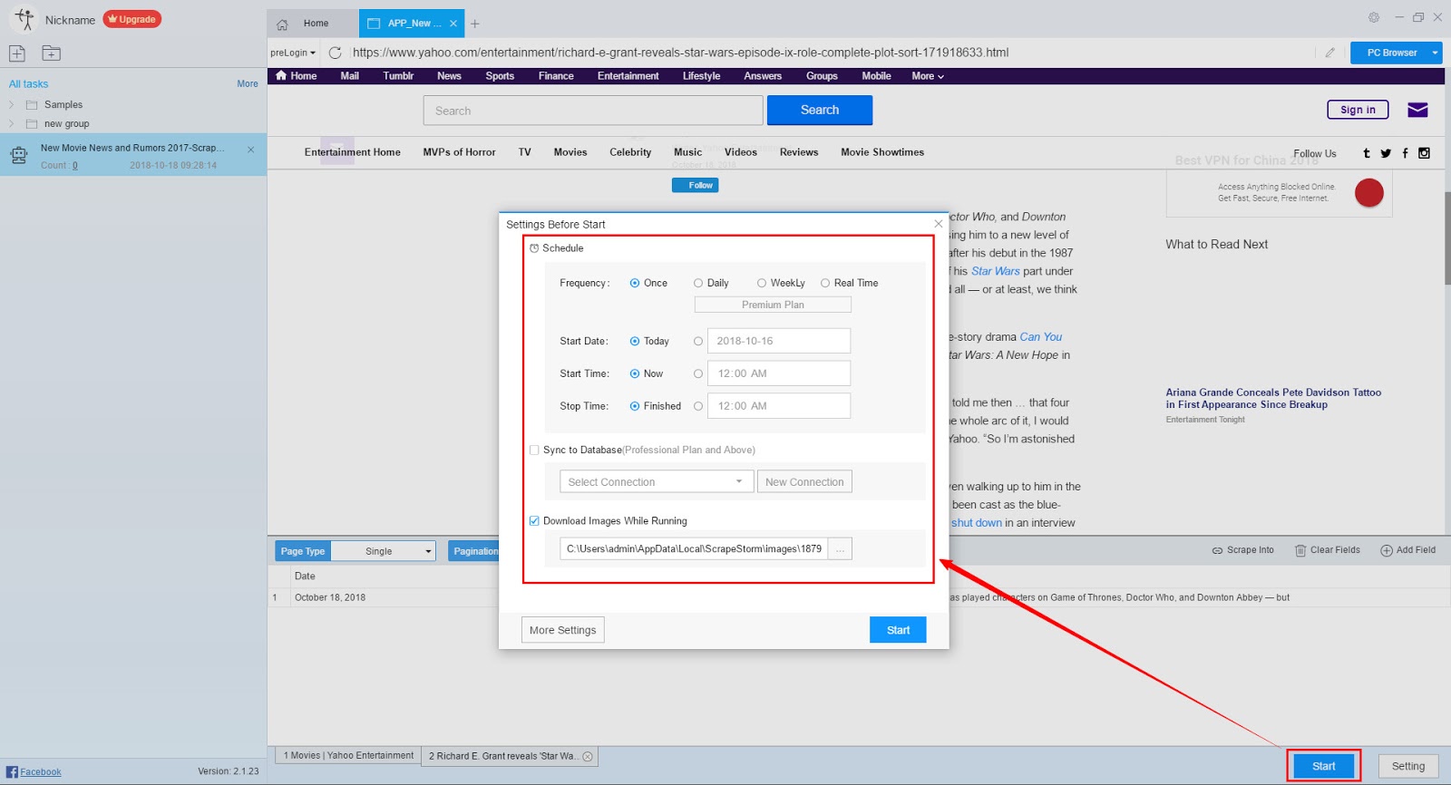Open the preLogin dropdown
This screenshot has width=1451, height=785.
[x=293, y=53]
